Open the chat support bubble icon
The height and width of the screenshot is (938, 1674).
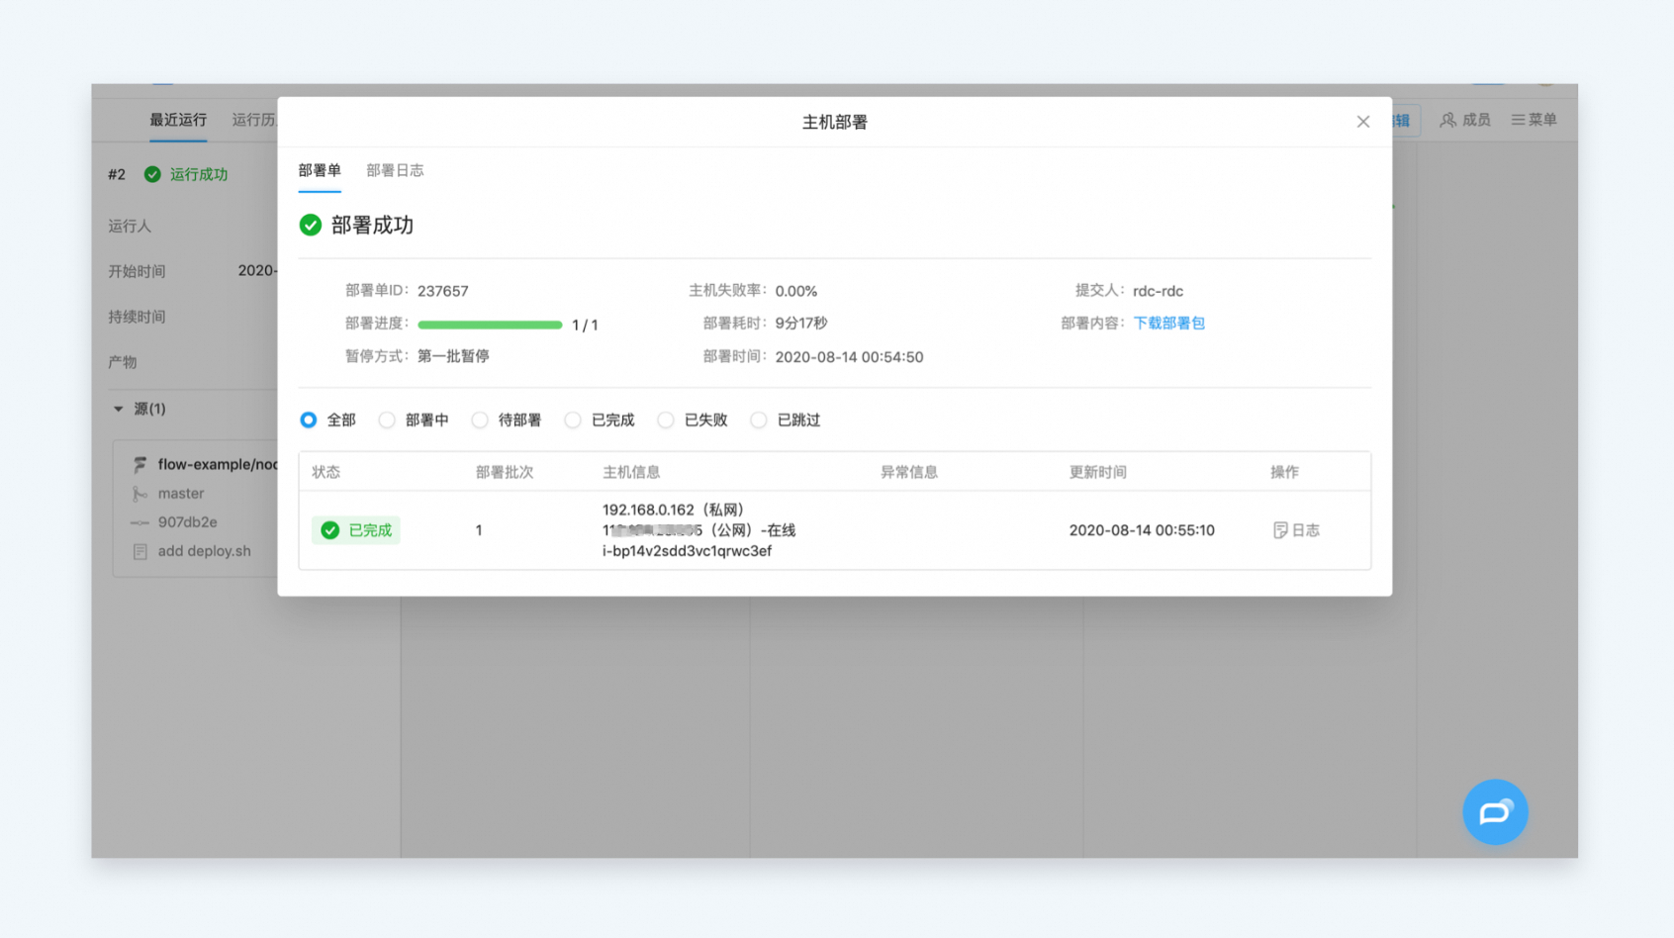pyautogui.click(x=1495, y=812)
